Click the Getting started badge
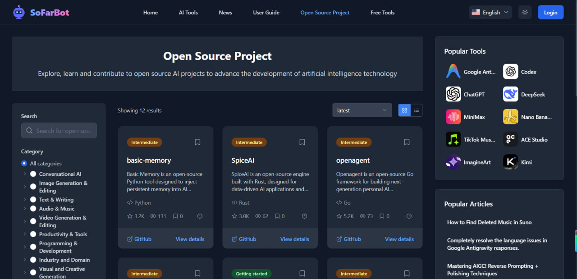This screenshot has height=279, width=577. [x=252, y=274]
